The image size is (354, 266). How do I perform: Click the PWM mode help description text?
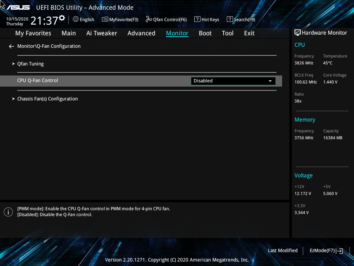point(94,209)
